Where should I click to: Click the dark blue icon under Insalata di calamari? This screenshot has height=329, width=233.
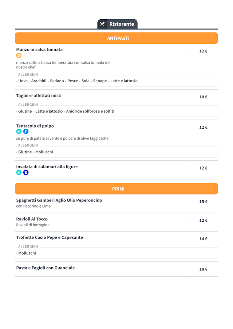pyautogui.click(x=26, y=173)
